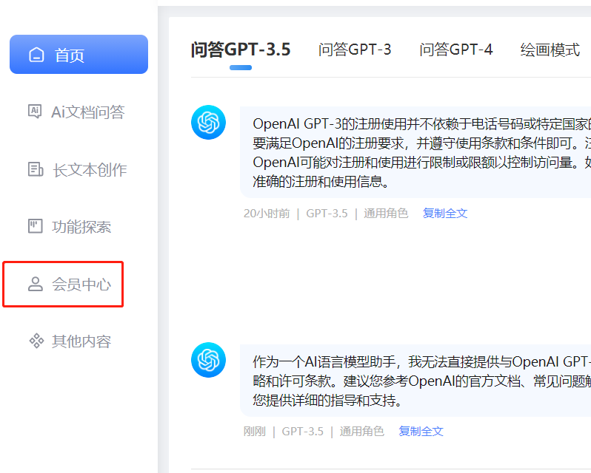This screenshot has height=473, width=591.
Task: Select the 绘画模式 tab
Action: coord(550,50)
